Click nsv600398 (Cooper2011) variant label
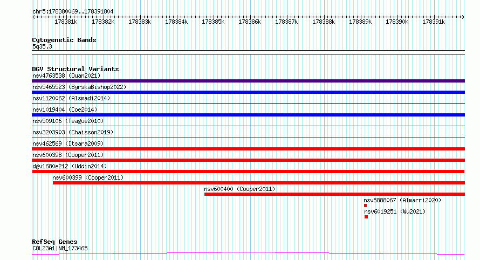Screen dimensions: 480x260 point(68,155)
